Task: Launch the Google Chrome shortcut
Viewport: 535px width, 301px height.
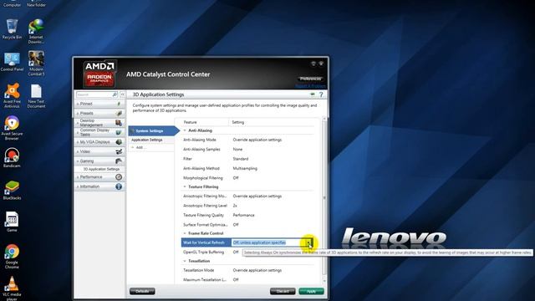Action: pyautogui.click(x=12, y=256)
